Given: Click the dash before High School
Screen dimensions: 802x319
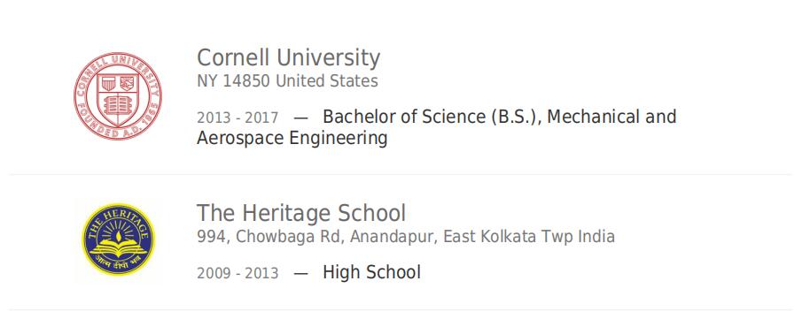Looking at the screenshot, I should click(300, 273).
